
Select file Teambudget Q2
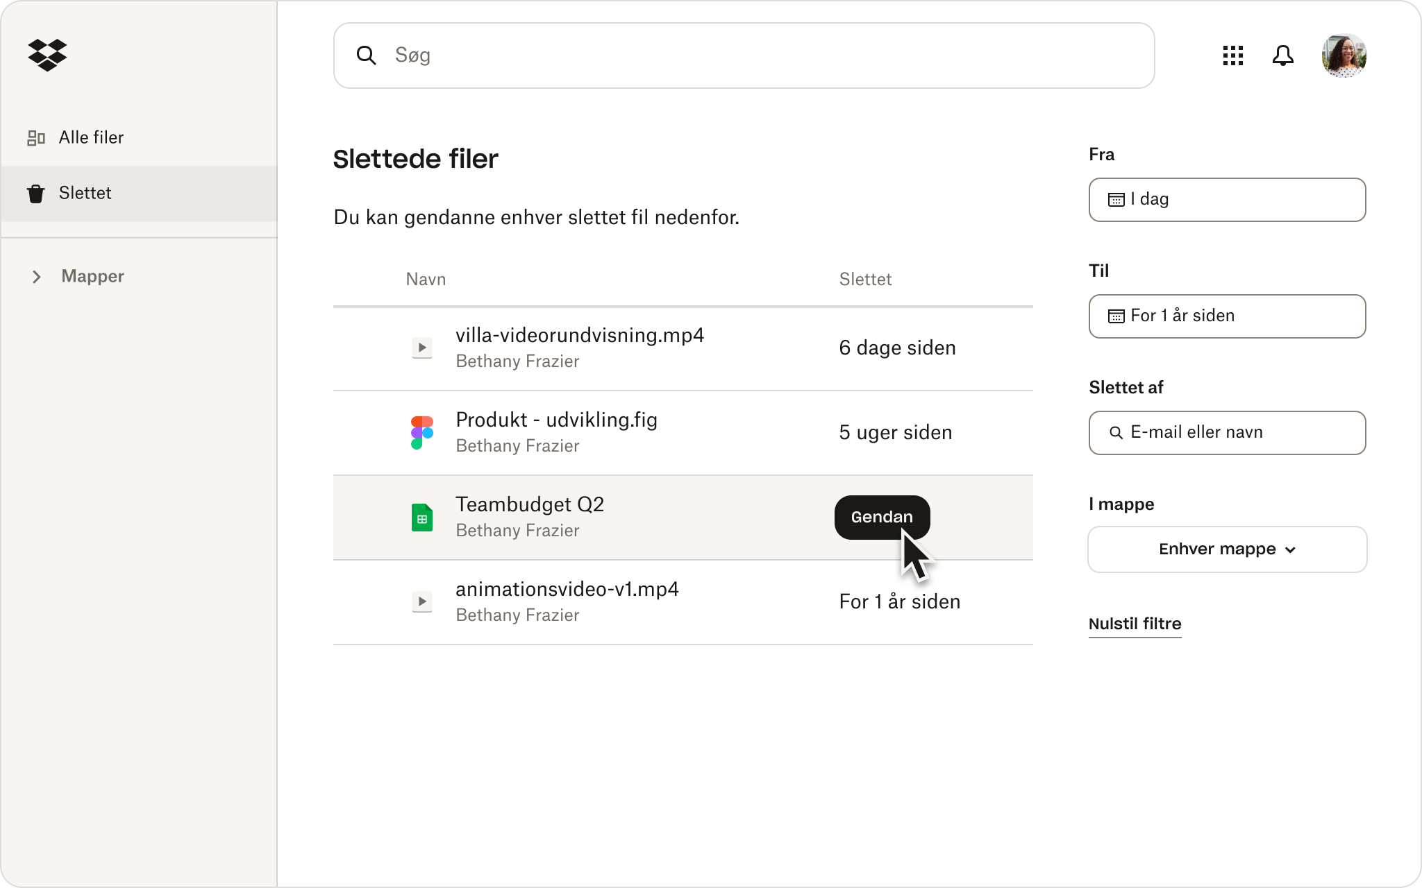[530, 504]
